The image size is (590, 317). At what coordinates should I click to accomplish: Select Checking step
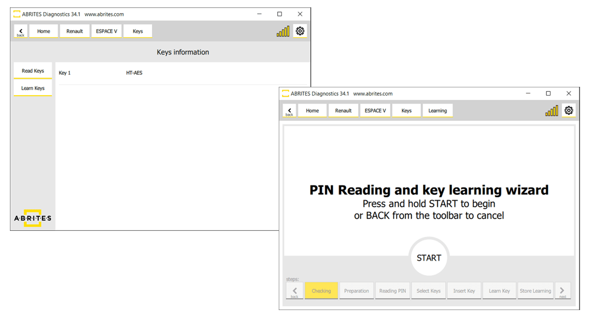point(321,291)
